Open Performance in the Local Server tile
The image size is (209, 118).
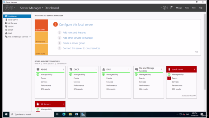[x=177, y=85]
